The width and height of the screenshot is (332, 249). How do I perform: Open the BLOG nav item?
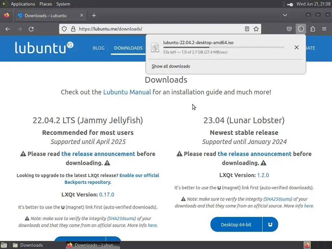point(99,48)
